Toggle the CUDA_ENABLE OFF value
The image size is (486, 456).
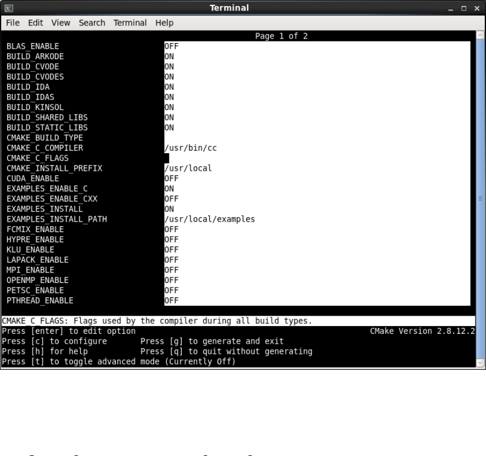point(171,179)
